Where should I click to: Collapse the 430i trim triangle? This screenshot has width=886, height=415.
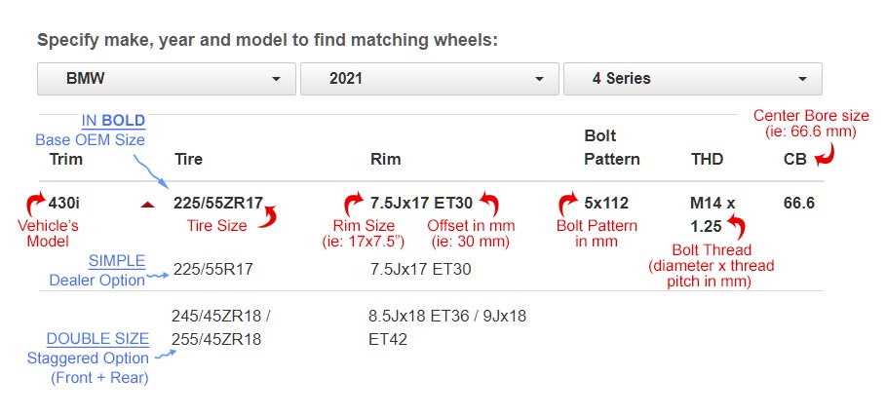[147, 205]
